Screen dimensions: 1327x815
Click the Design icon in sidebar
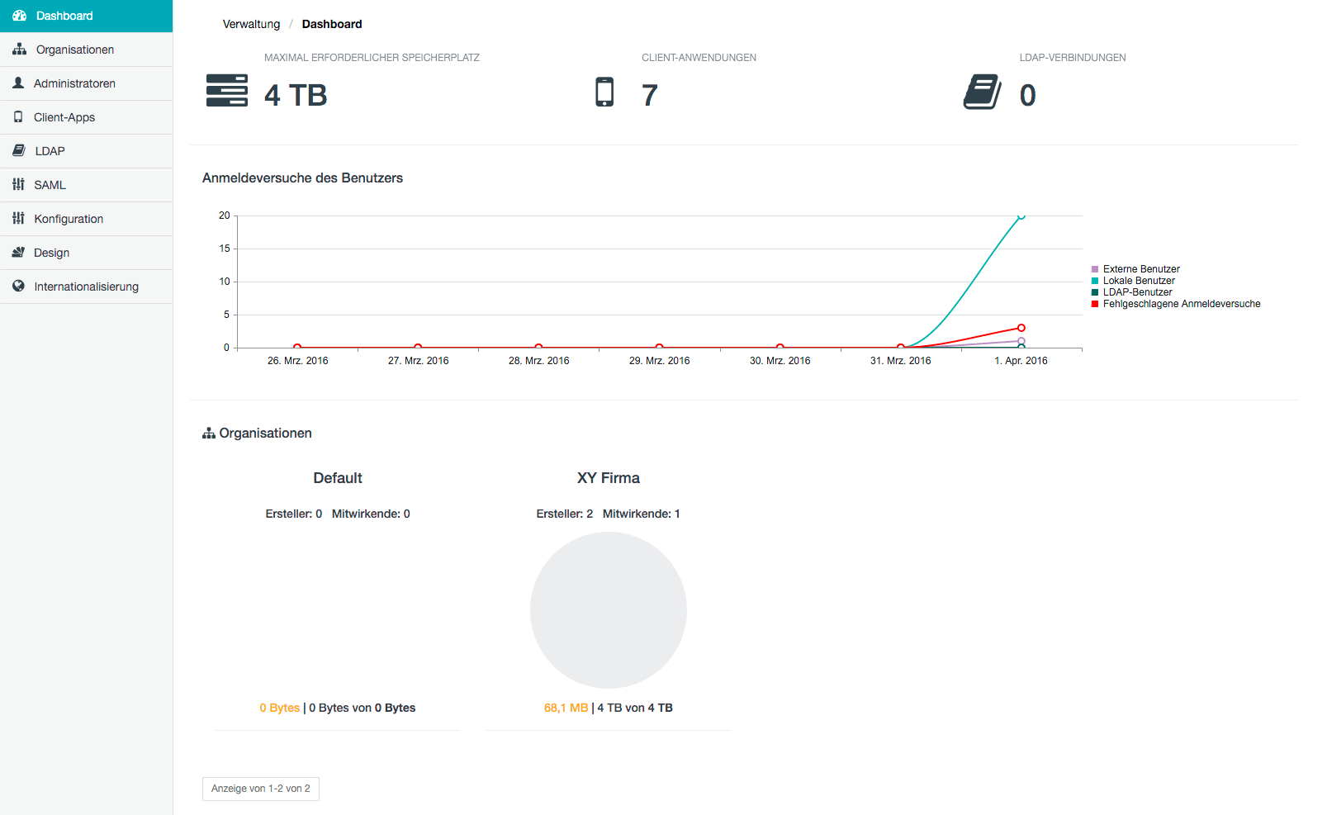click(18, 253)
